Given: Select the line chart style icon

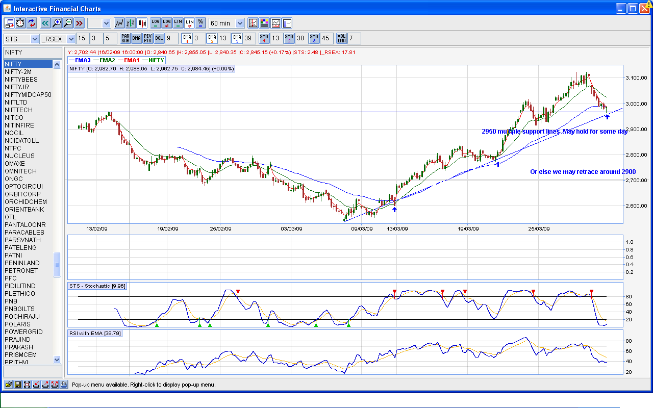Looking at the screenshot, I should point(119,23).
